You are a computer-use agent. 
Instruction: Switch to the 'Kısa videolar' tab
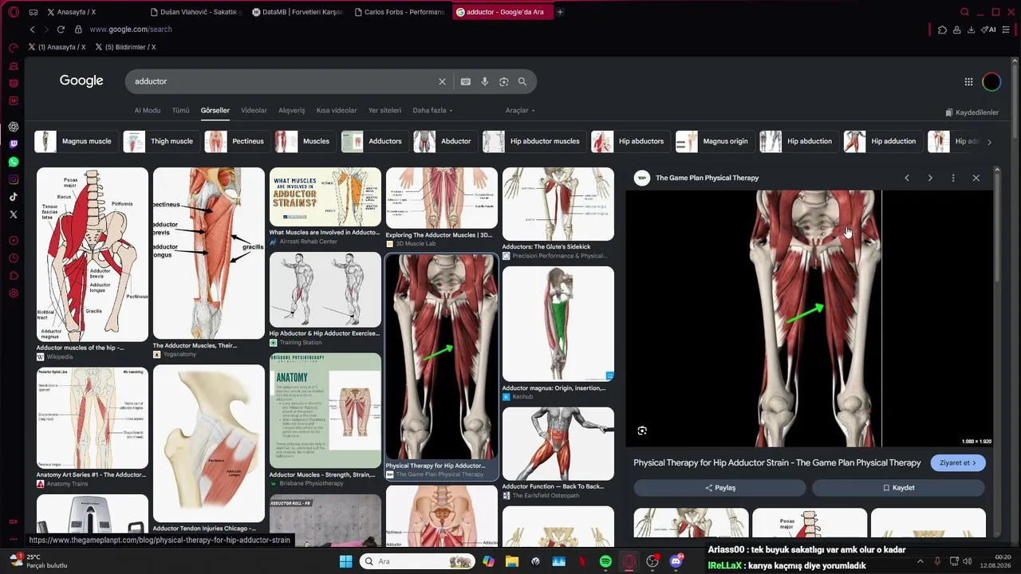(337, 111)
